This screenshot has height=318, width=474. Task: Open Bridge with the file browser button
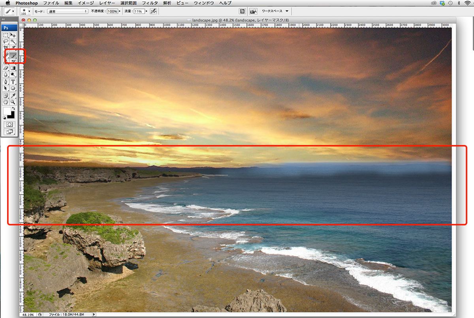253,11
